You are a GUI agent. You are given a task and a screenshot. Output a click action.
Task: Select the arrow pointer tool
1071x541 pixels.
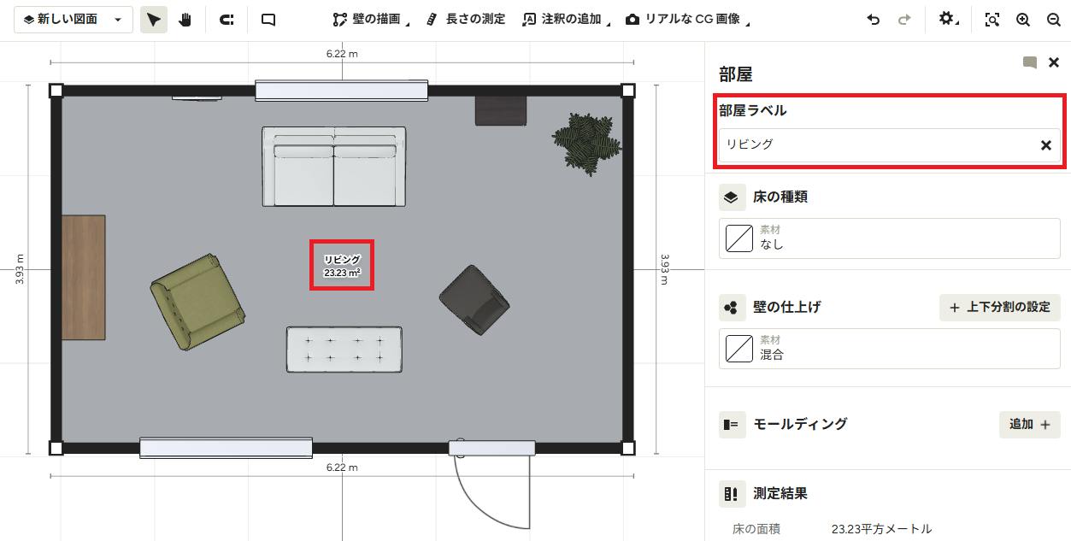154,19
